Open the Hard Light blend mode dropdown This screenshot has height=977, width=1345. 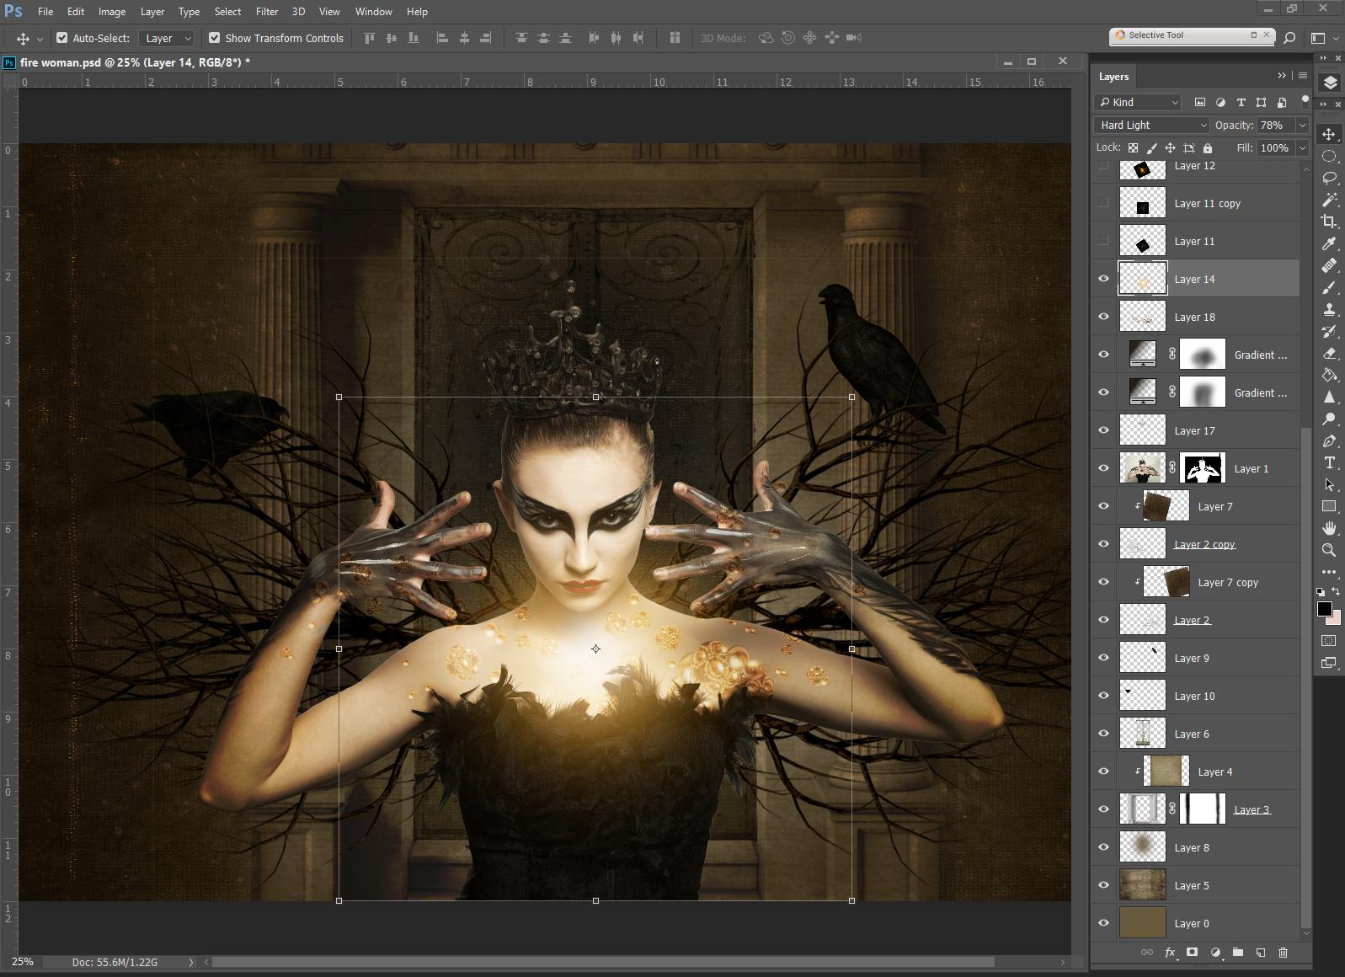pyautogui.click(x=1151, y=125)
